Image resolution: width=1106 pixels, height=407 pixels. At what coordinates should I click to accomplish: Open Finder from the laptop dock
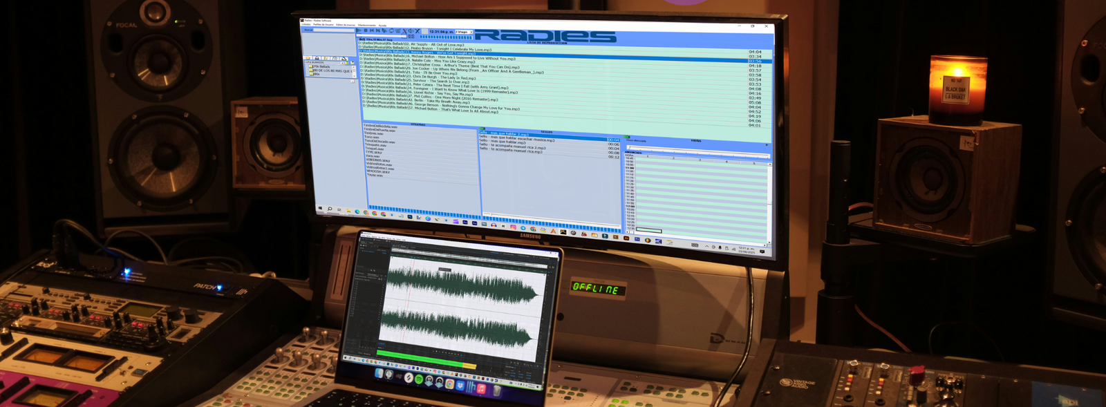(x=379, y=373)
